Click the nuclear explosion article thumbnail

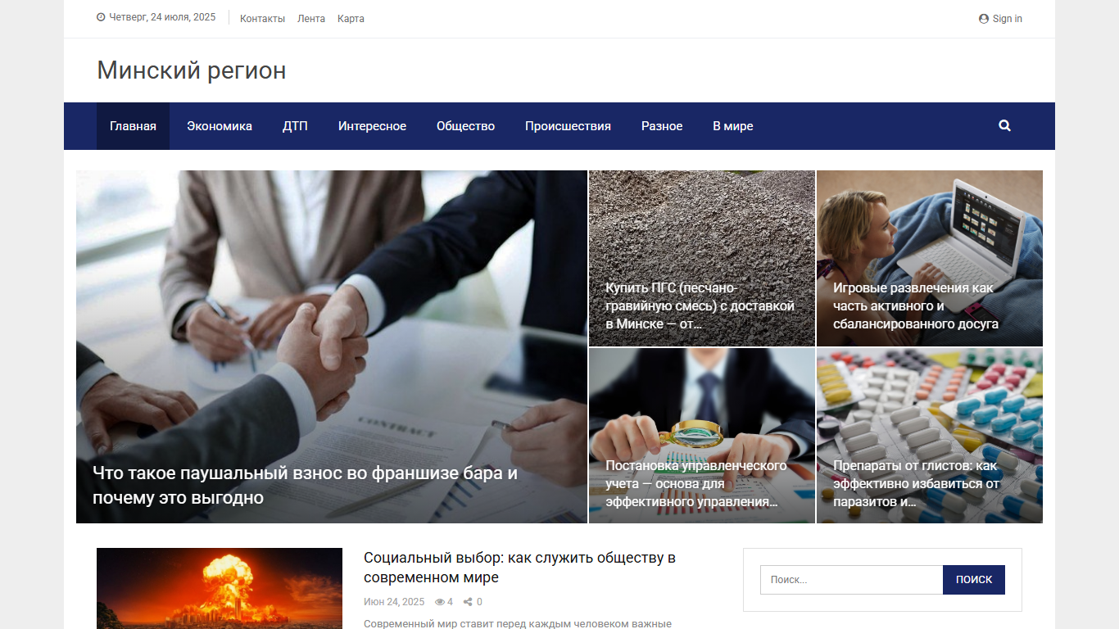(x=220, y=588)
